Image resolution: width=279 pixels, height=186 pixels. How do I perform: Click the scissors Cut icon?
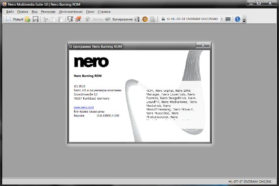click(45, 19)
